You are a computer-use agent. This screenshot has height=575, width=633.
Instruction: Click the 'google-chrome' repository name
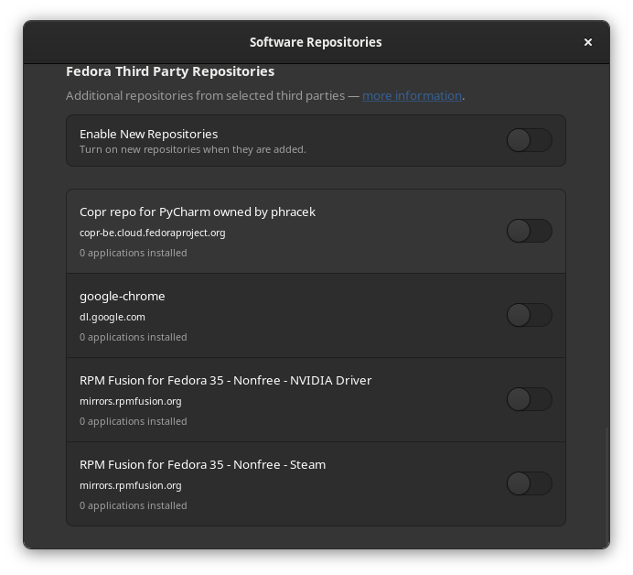[123, 297]
